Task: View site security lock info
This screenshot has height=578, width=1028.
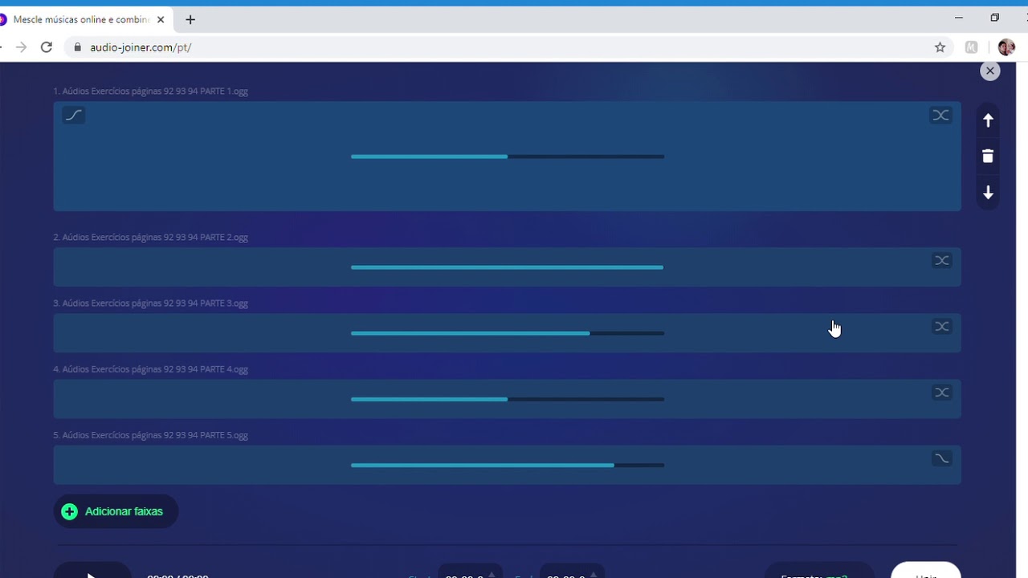Action: click(x=78, y=47)
